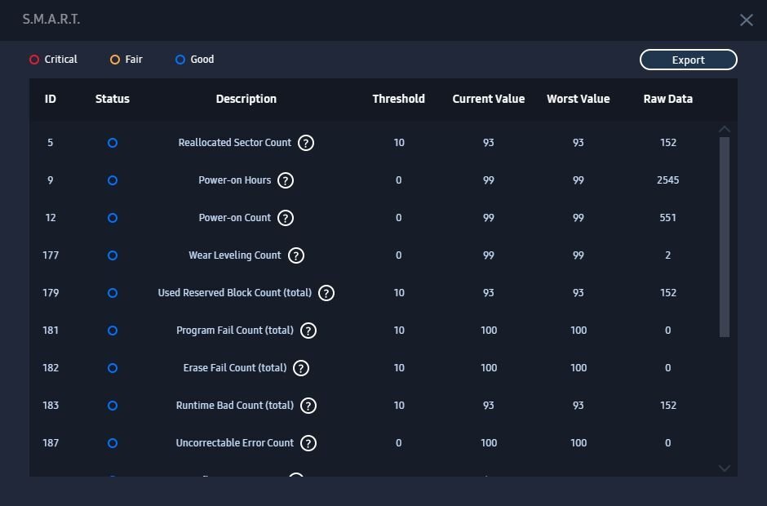
Task: Click status circle of ID 187 row
Action: [113, 443]
